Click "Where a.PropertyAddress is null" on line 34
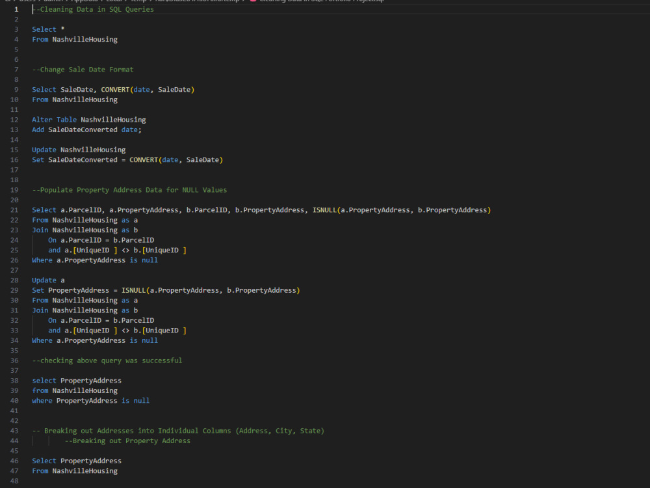The height and width of the screenshot is (488, 650). [x=95, y=341]
